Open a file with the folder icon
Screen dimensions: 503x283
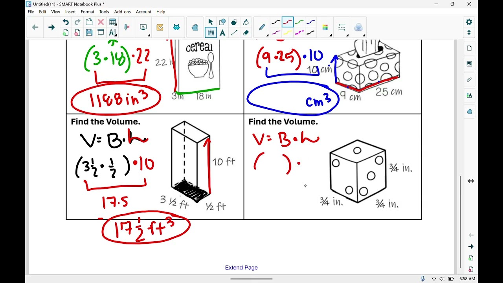(89, 22)
